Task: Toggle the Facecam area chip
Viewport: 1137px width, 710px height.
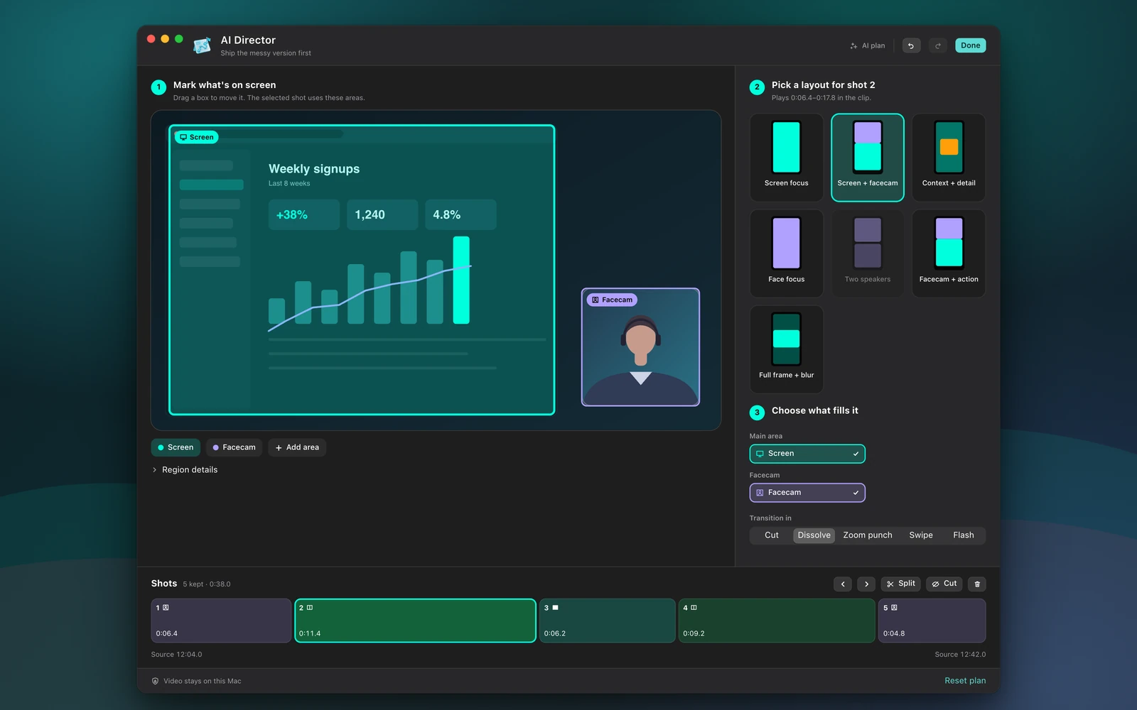Action: click(234, 447)
